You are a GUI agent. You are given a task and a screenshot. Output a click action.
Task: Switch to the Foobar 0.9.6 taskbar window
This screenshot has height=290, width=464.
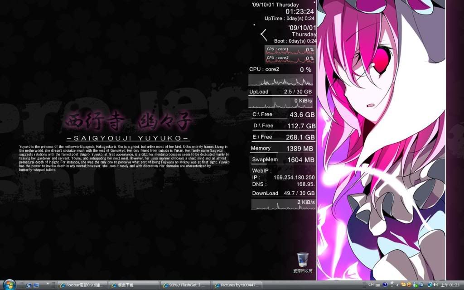tap(83, 285)
